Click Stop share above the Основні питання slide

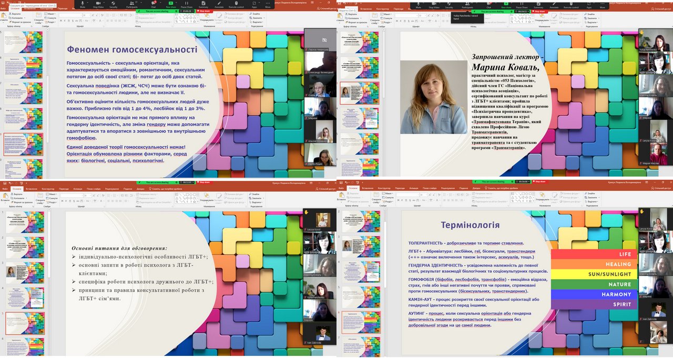point(203,181)
